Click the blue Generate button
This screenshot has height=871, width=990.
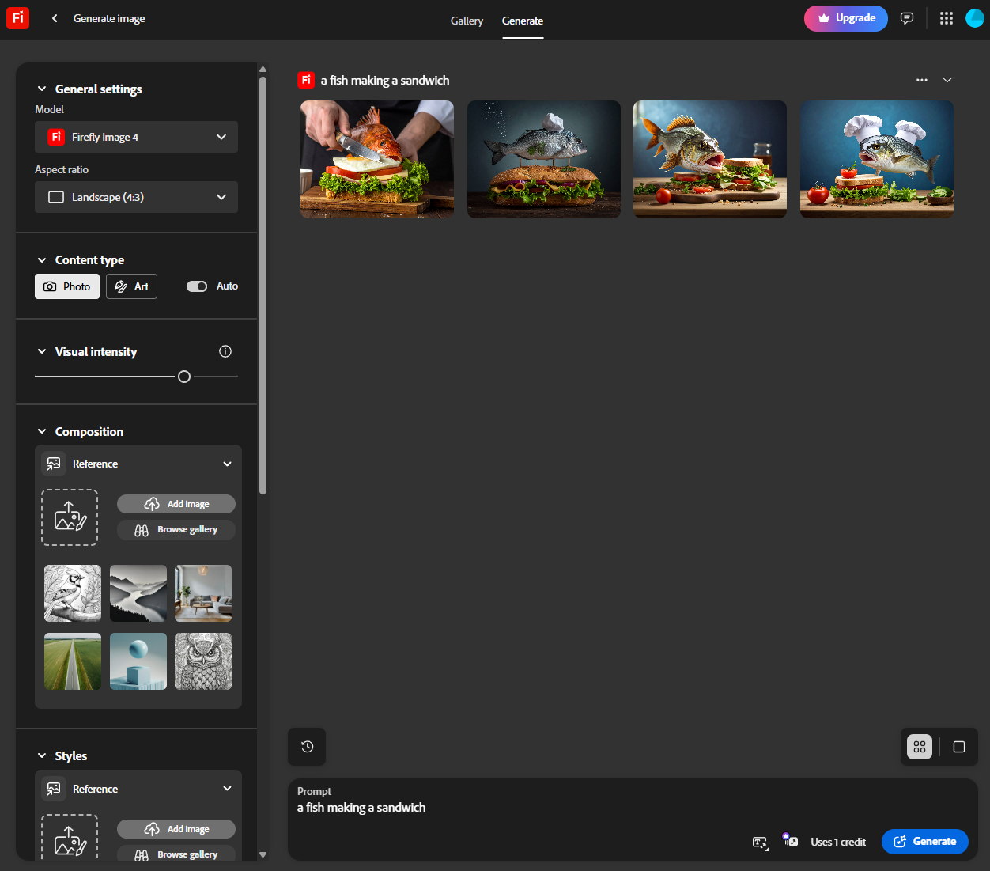(x=924, y=842)
